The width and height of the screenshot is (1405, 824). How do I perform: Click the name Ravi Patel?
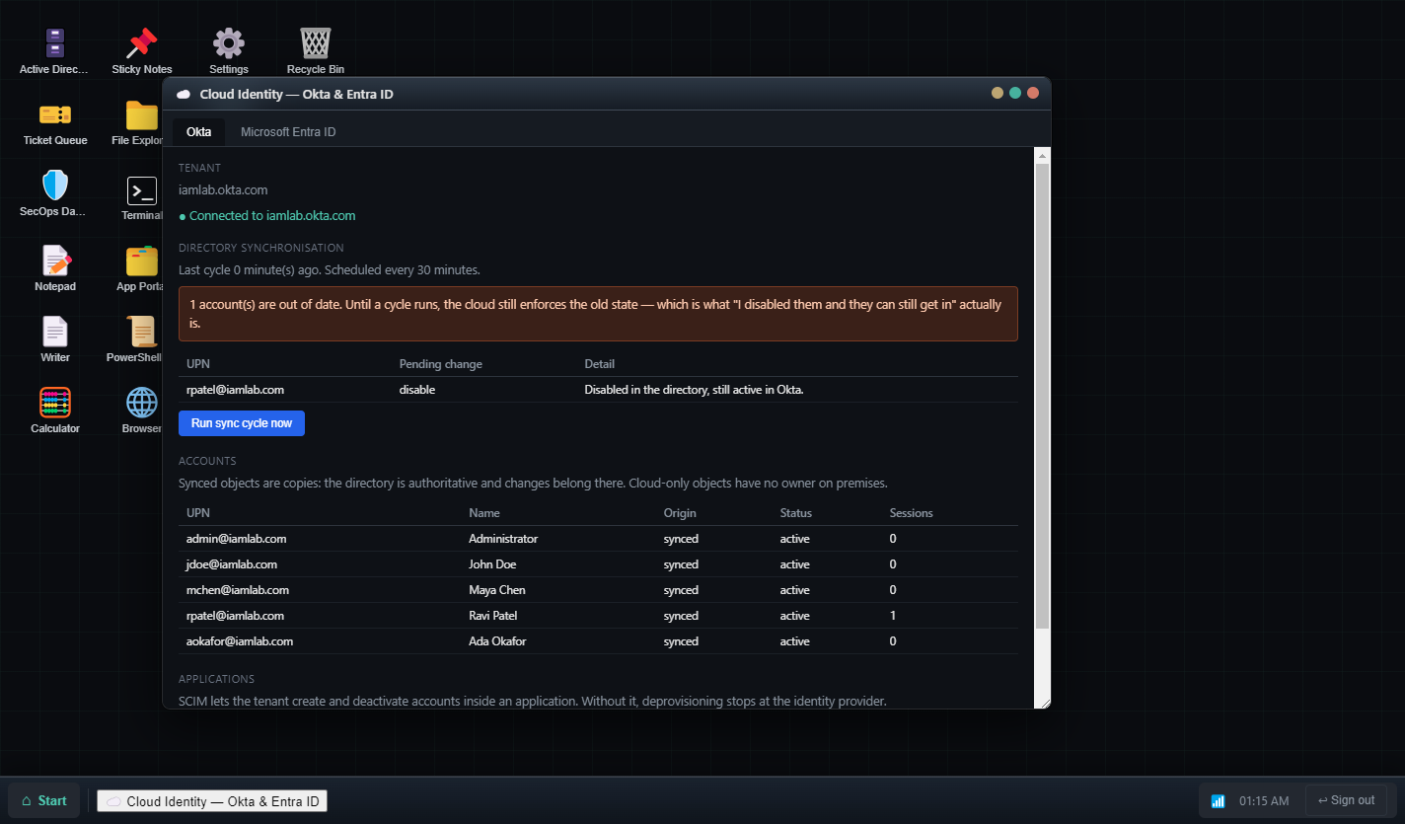point(493,616)
